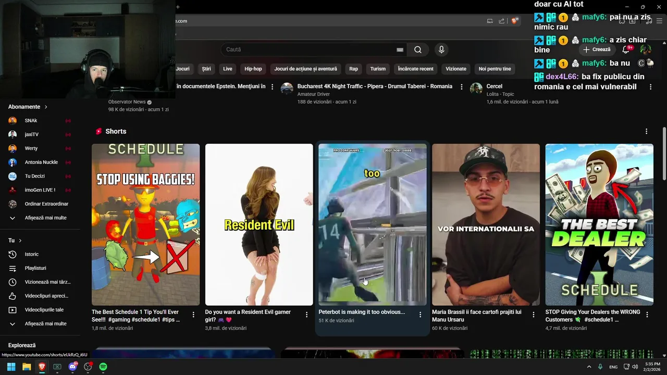This screenshot has height=375, width=667.
Task: Open Vizionează mai târziu in the sidebar
Action: [40, 282]
